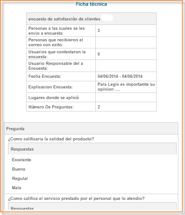Select the Bueno answer
The height and width of the screenshot is (215, 185).
pos(19,169)
